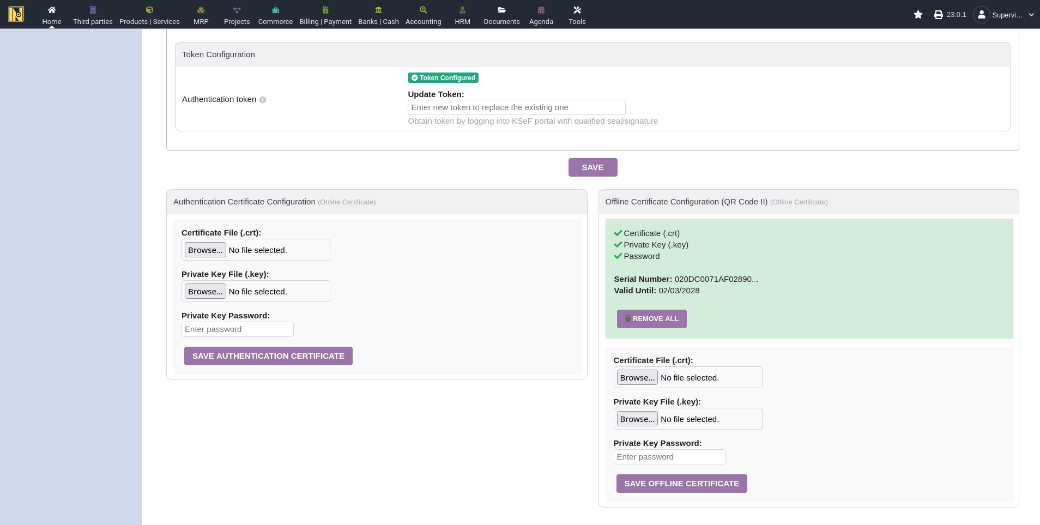This screenshot has width=1040, height=525.
Task: Click the Dolibarr logo icon
Action: (x=16, y=14)
